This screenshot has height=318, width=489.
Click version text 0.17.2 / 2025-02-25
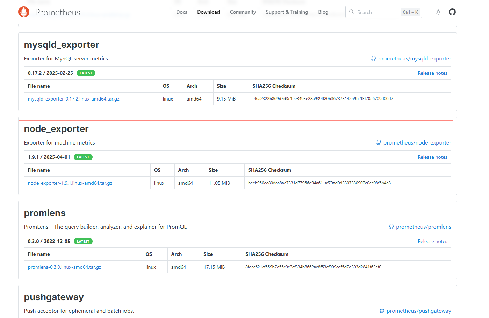point(50,73)
